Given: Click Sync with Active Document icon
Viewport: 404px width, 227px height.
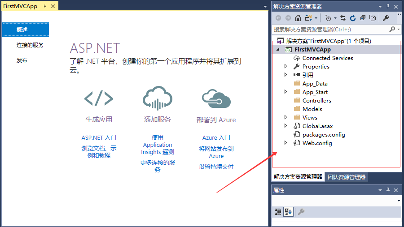Looking at the screenshot, I should [x=343, y=18].
